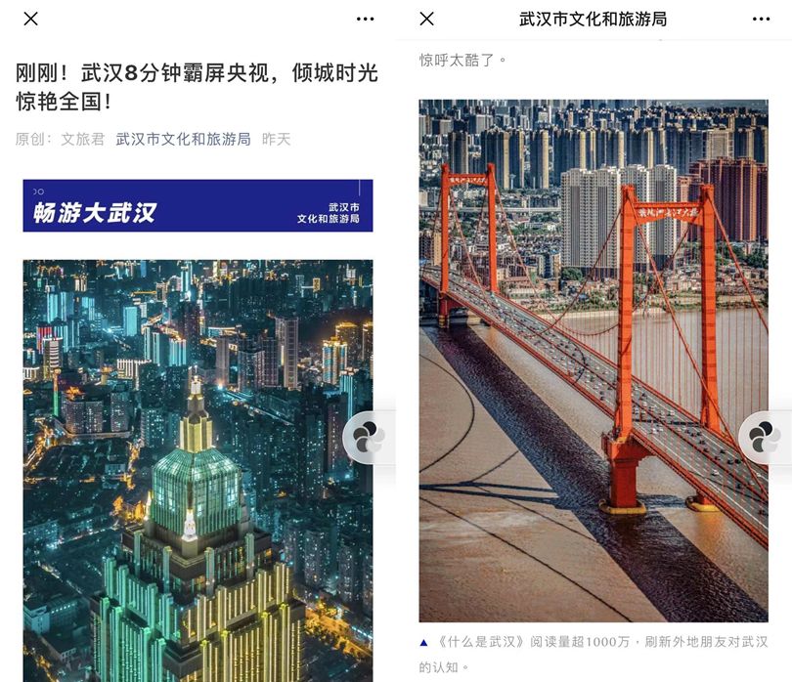
Task: Open three-dot menu on right article
Action: click(x=761, y=20)
